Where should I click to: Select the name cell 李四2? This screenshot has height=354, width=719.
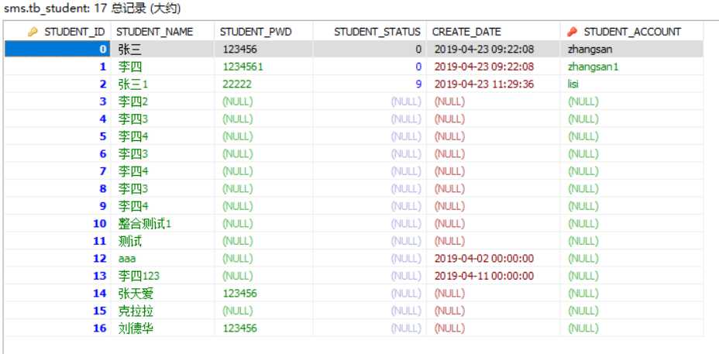click(x=133, y=101)
